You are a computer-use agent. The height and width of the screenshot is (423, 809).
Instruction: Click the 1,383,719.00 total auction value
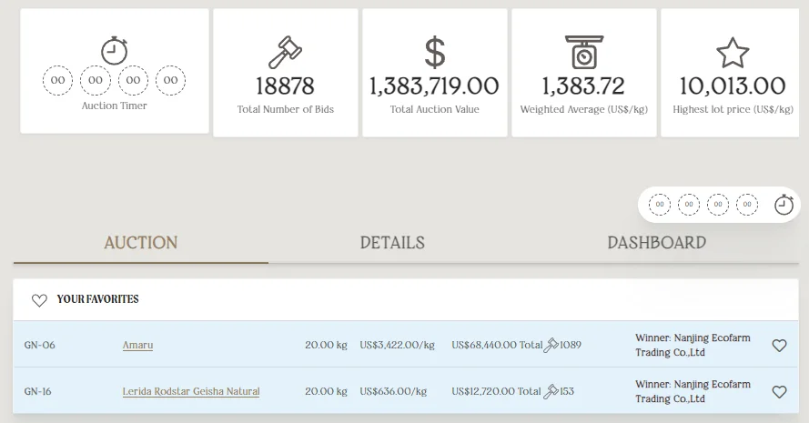click(434, 86)
